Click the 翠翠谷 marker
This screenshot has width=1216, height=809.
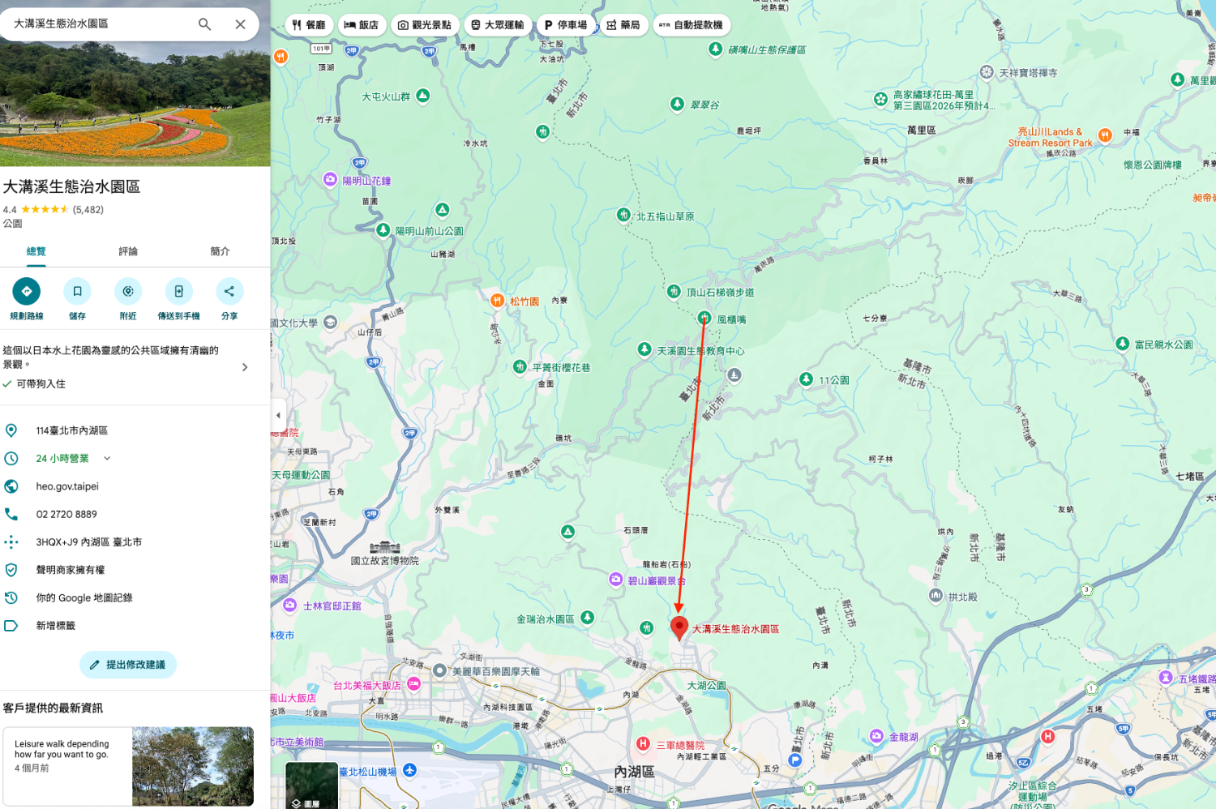677,104
